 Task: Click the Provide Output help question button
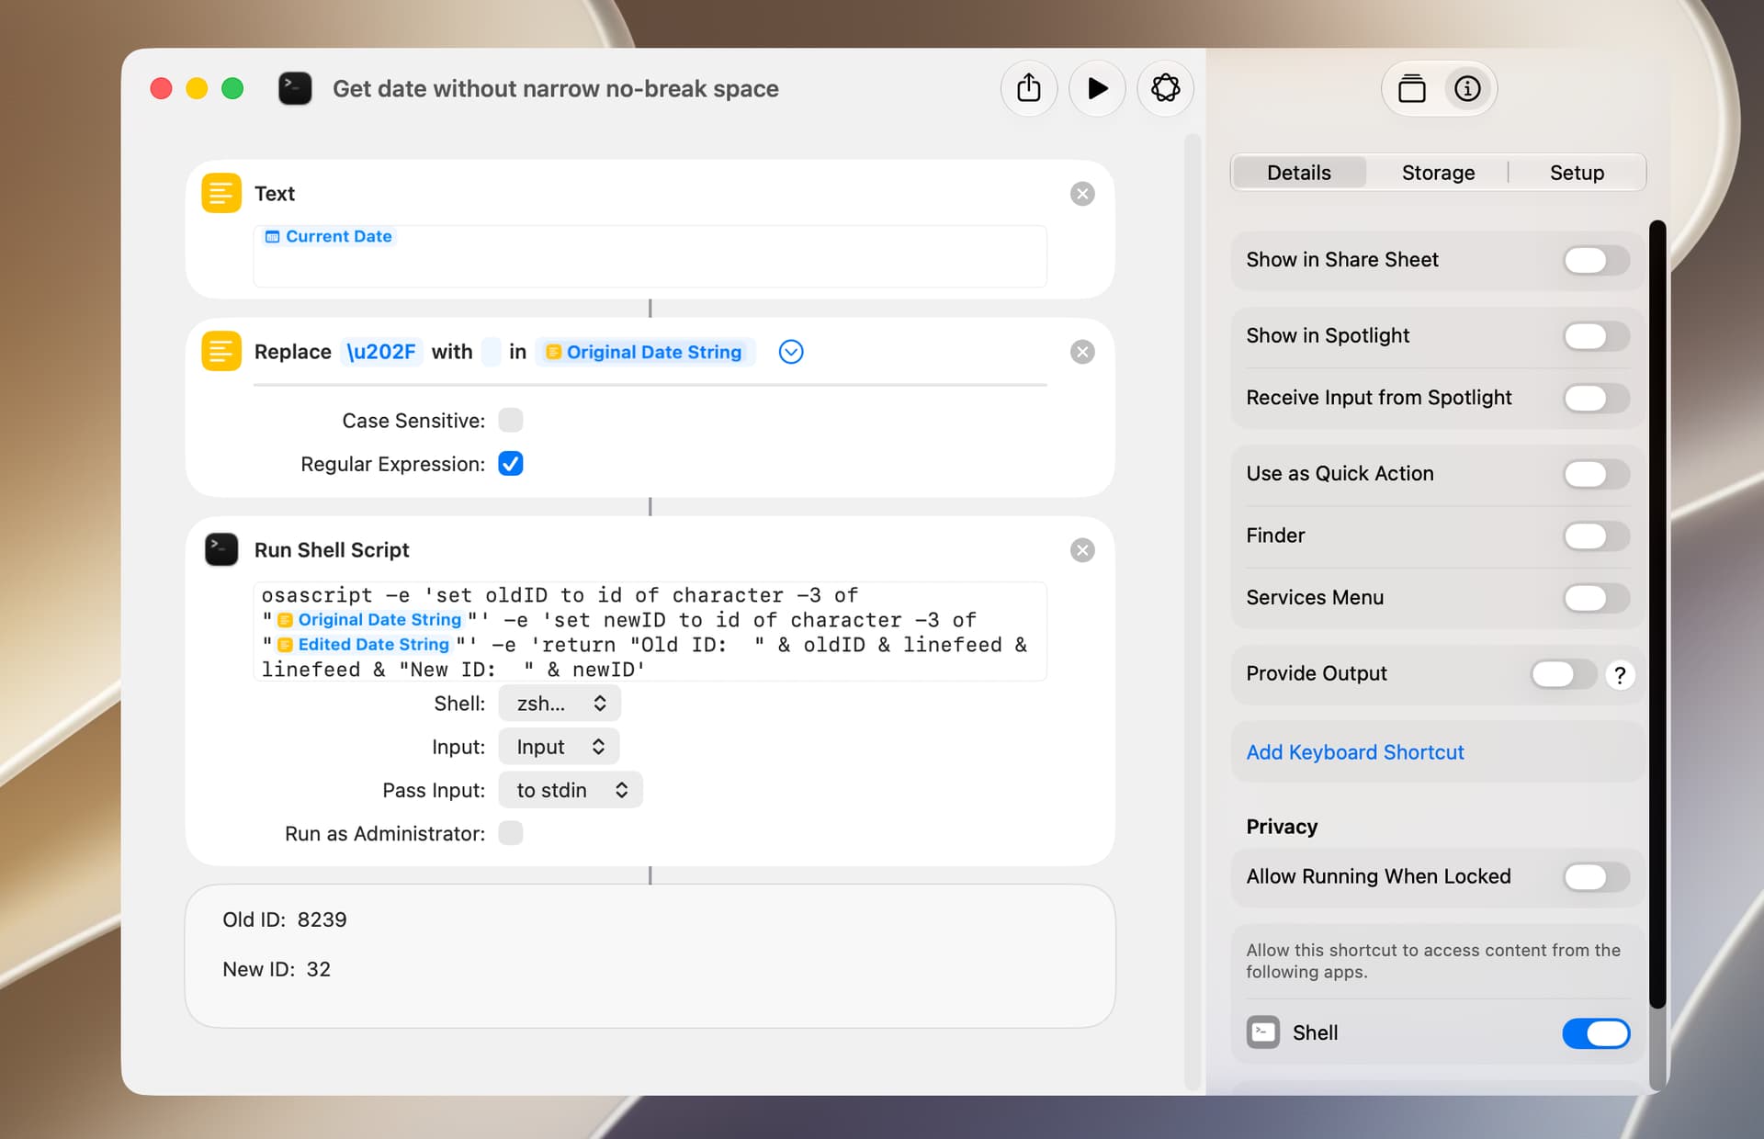pyautogui.click(x=1620, y=675)
